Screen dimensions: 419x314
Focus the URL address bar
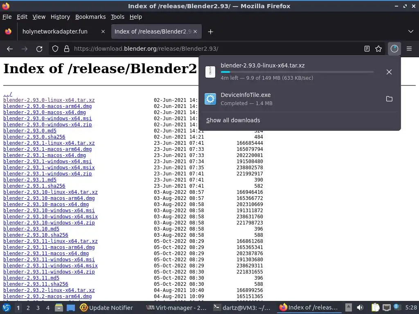pyautogui.click(x=216, y=49)
